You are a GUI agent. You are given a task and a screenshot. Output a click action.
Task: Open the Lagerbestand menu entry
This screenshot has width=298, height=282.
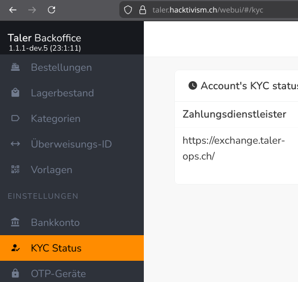[72, 93]
